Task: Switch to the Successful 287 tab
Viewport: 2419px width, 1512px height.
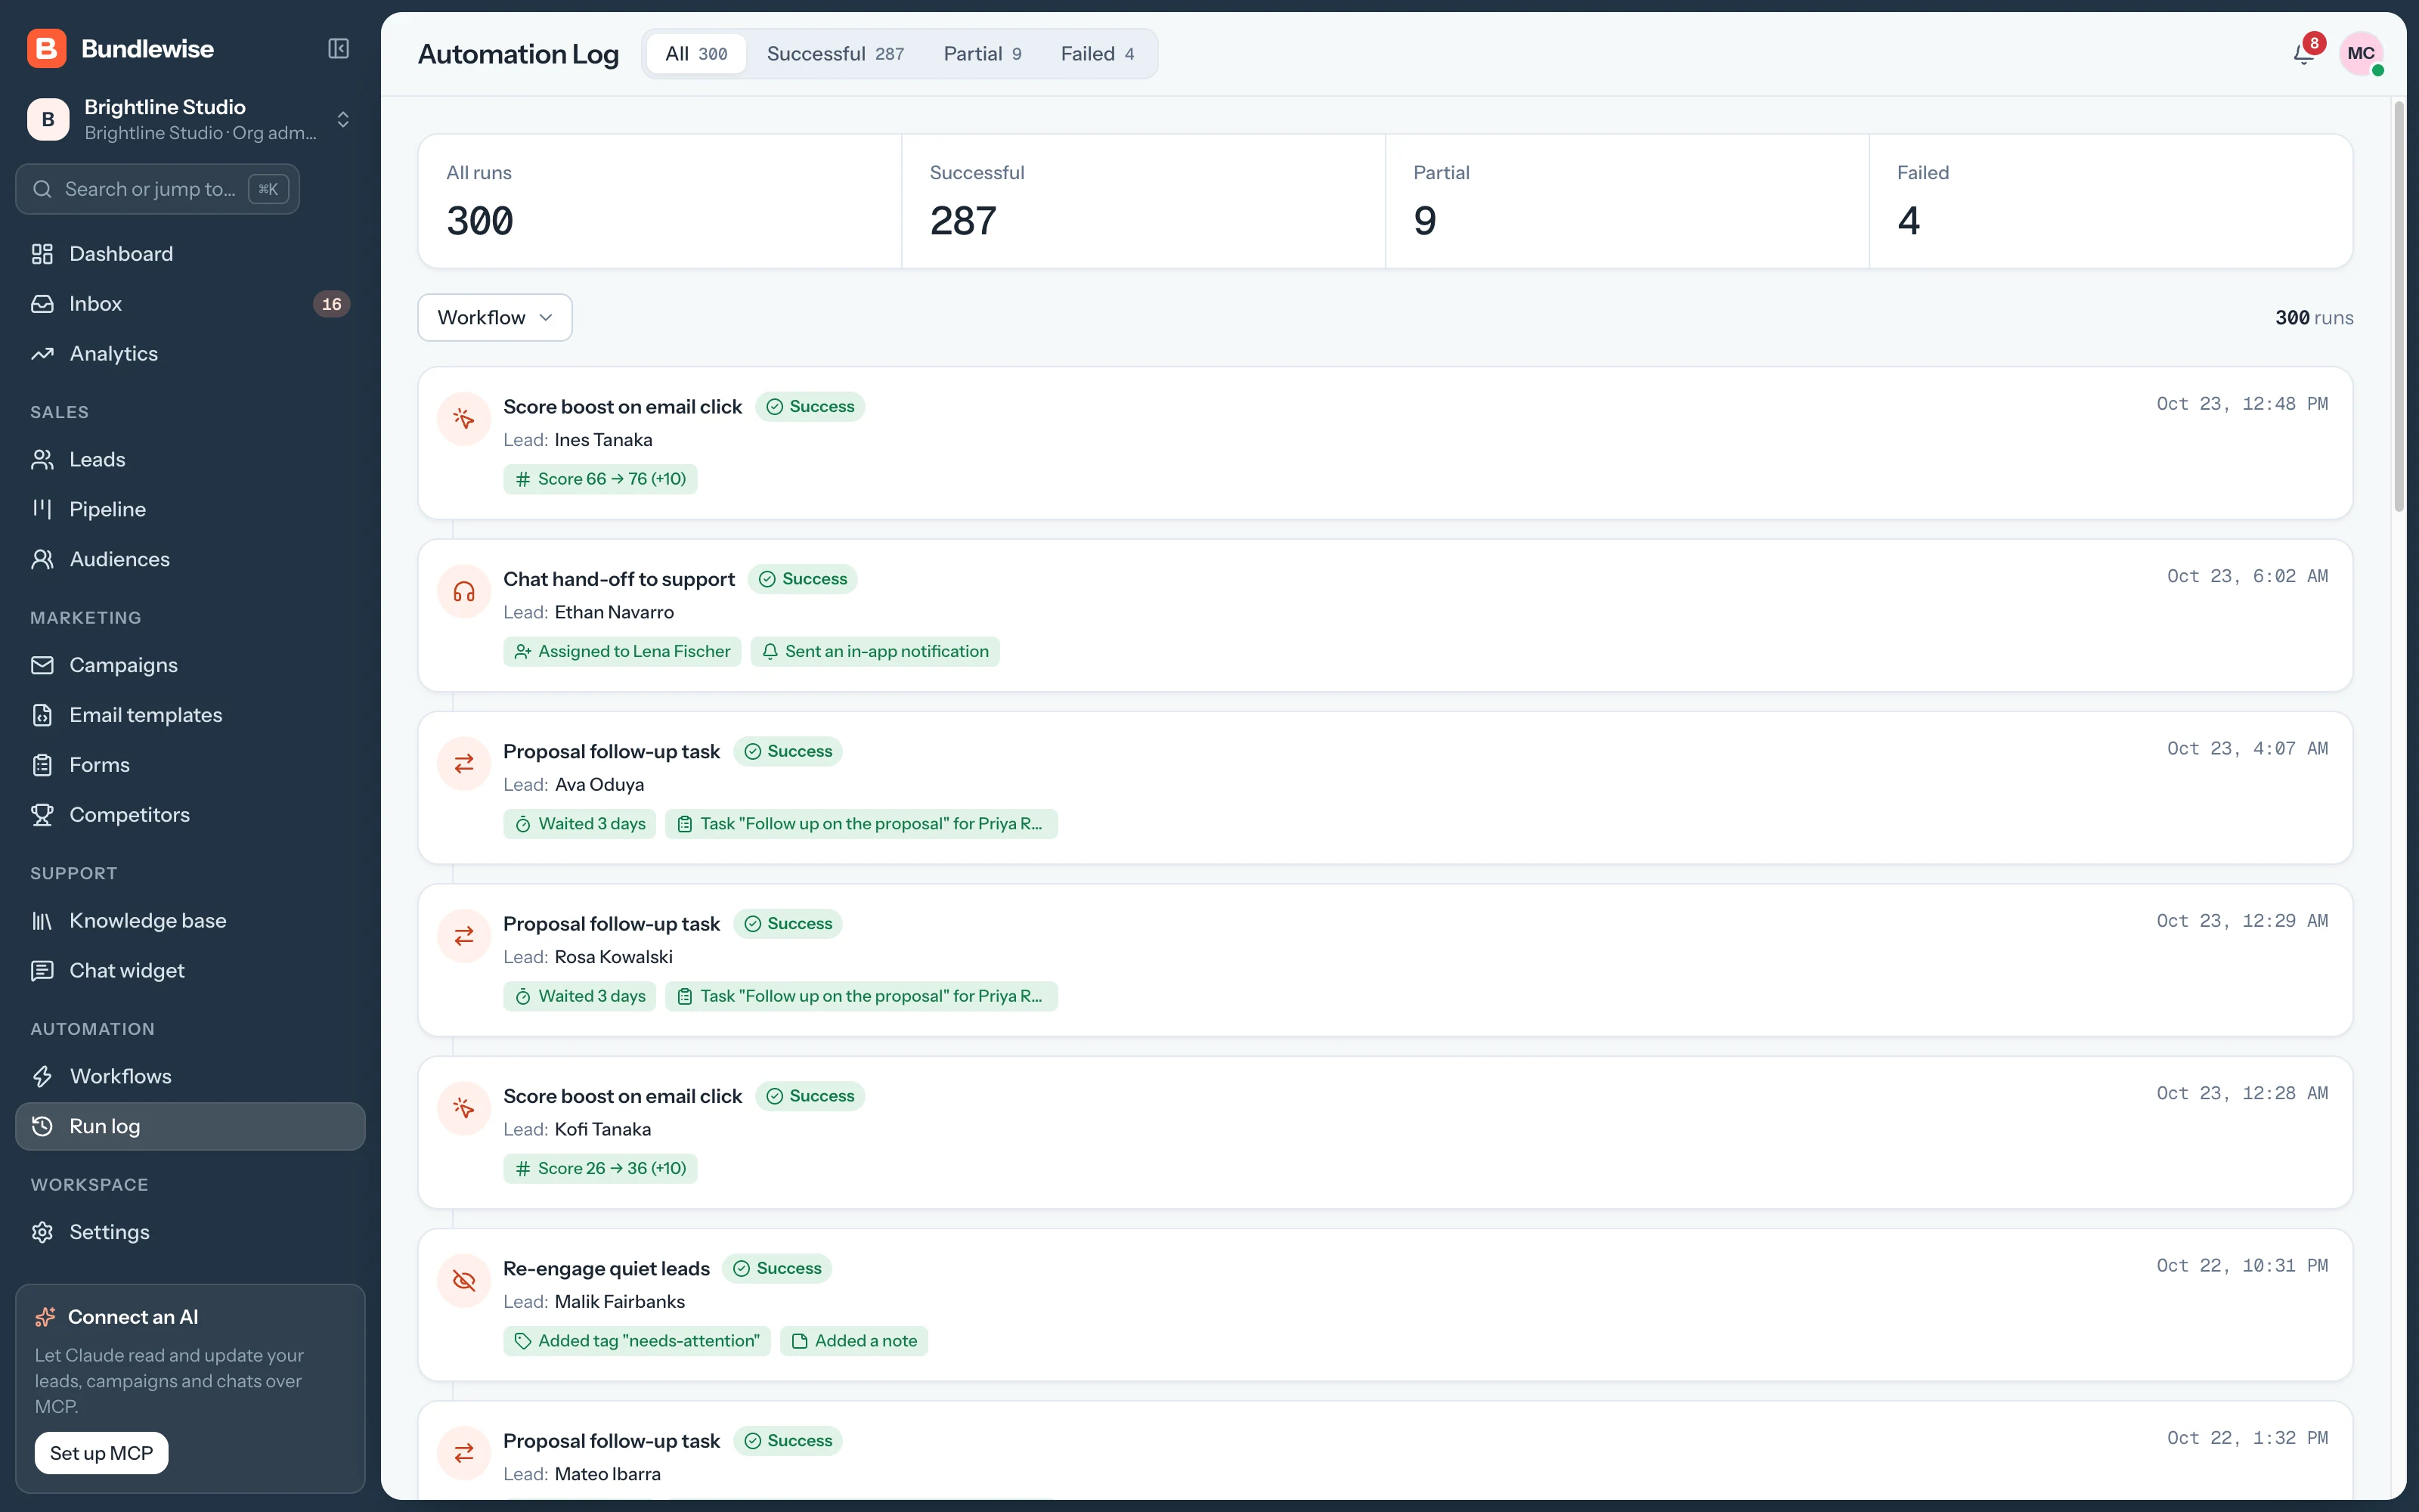Action: coord(835,54)
